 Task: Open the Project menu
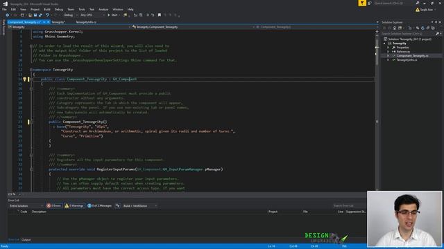[x=35, y=9]
